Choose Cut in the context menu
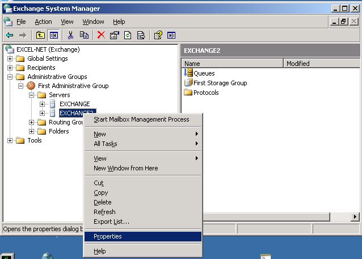Screen dimensions: 362x259 [x=143, y=183]
